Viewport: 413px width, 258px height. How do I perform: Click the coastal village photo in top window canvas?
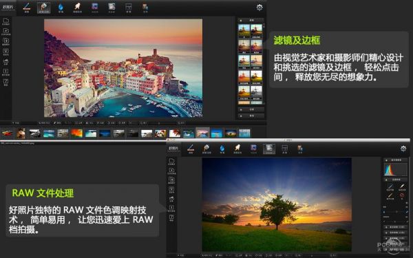[123, 68]
